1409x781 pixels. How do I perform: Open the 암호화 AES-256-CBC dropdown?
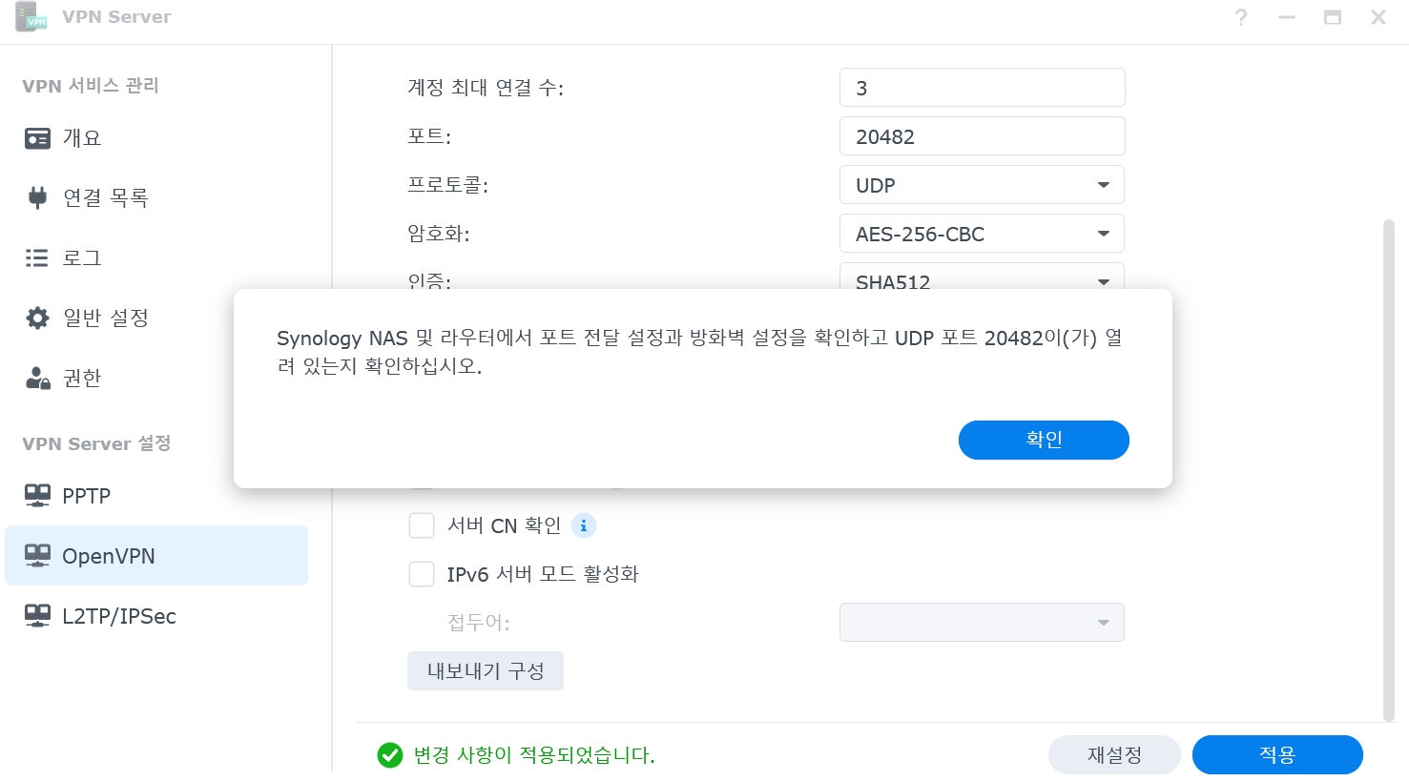pyautogui.click(x=982, y=234)
